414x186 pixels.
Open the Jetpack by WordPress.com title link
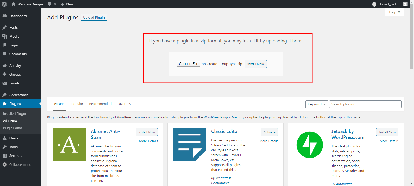point(348,134)
